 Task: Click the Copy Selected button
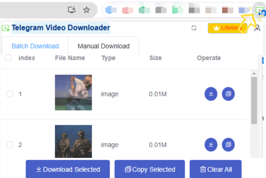point(150,169)
